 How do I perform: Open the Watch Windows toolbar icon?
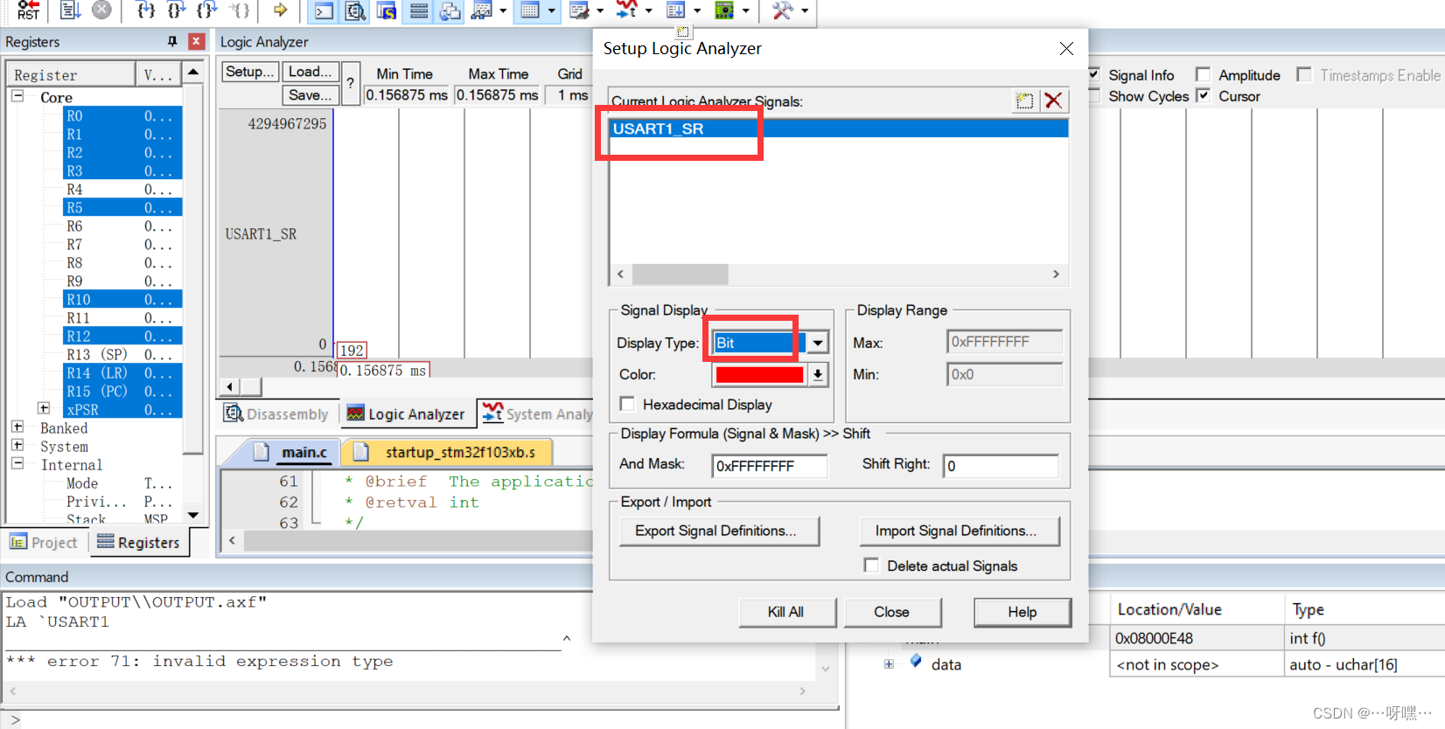point(482,10)
